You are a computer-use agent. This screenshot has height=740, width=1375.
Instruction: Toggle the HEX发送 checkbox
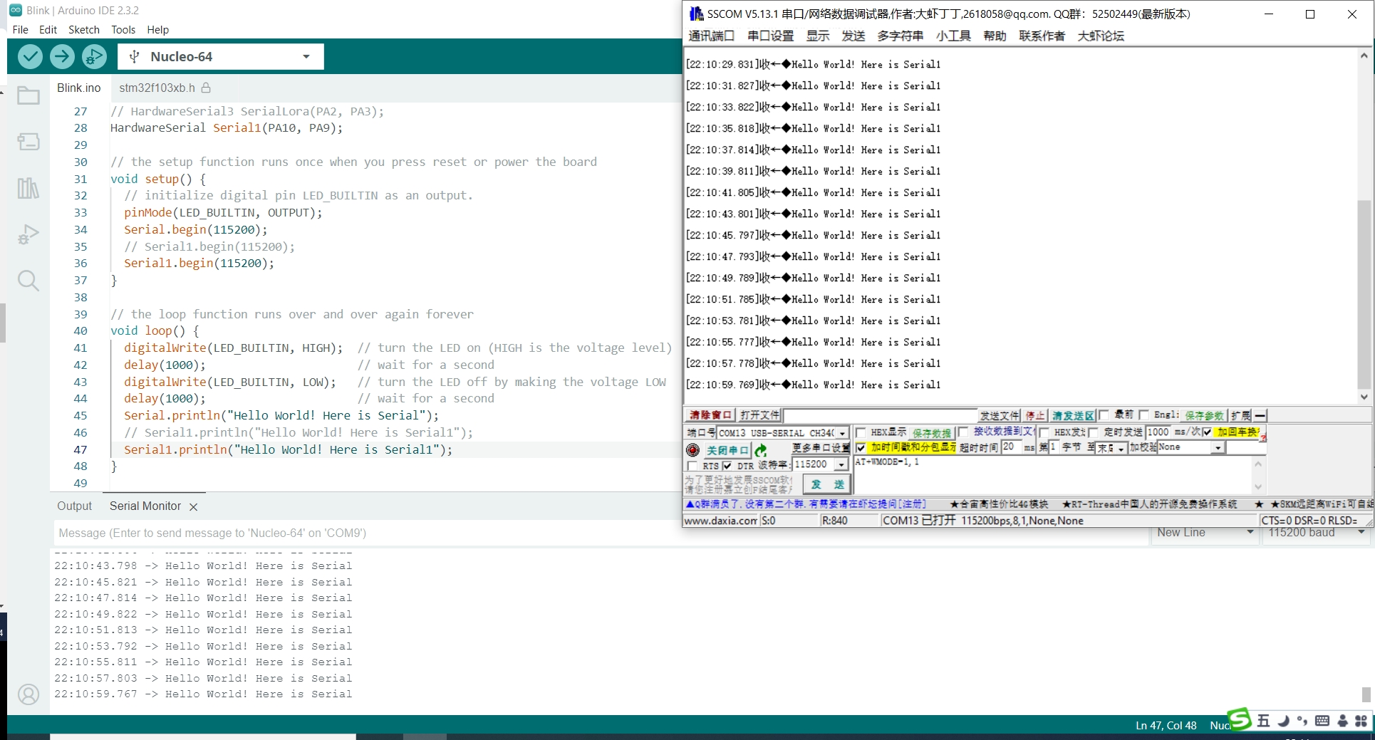click(x=1044, y=432)
